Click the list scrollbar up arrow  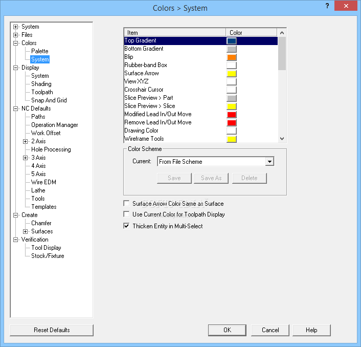[282, 33]
